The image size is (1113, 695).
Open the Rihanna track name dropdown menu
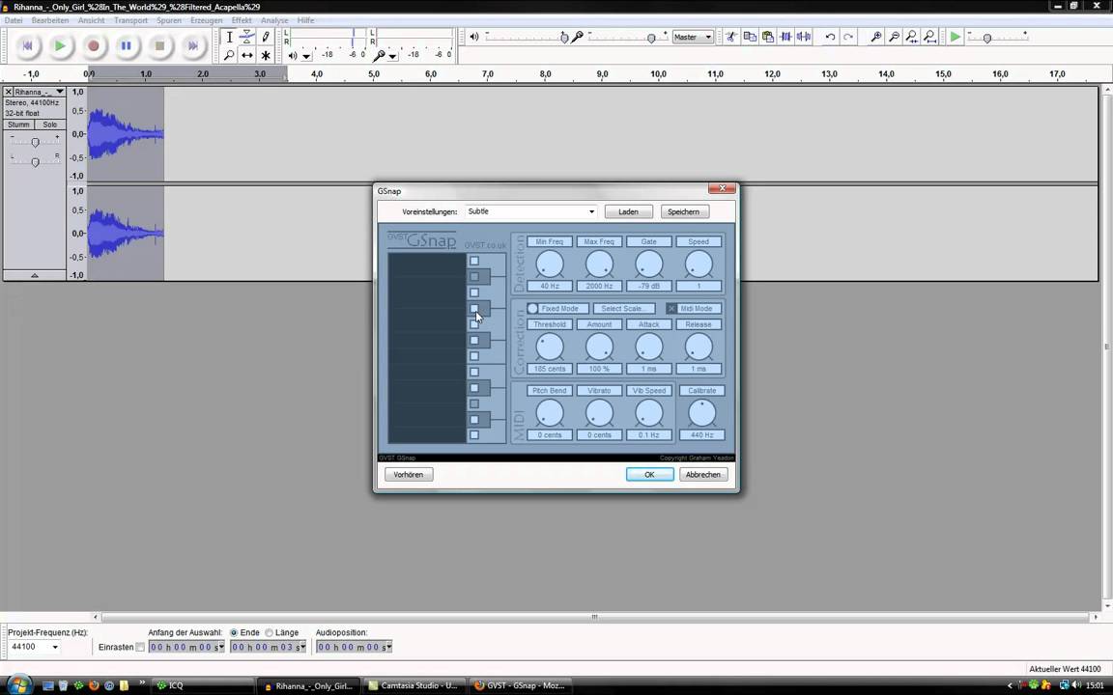[60, 92]
